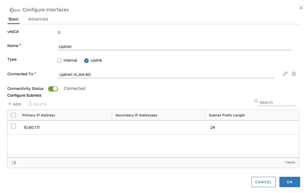
Task: Toggle the Connectivity Status switch
Action: click(x=53, y=89)
